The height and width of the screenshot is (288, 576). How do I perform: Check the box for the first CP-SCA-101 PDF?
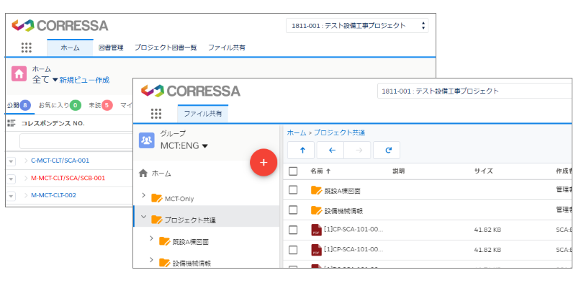[293, 230]
